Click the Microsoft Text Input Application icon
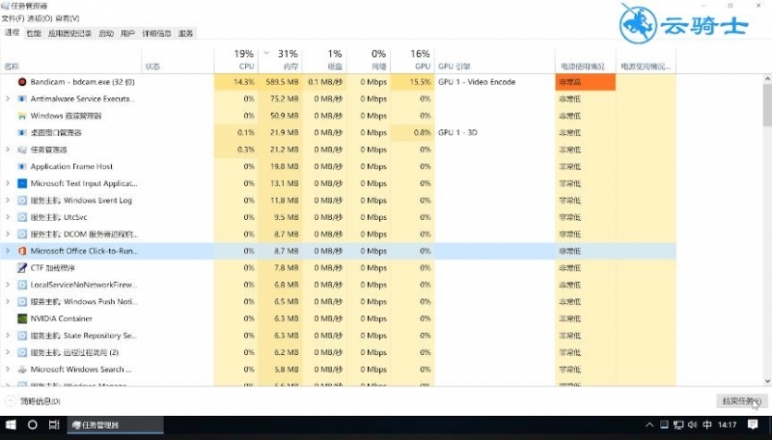Viewport: 772px width, 440px height. [x=21, y=183]
